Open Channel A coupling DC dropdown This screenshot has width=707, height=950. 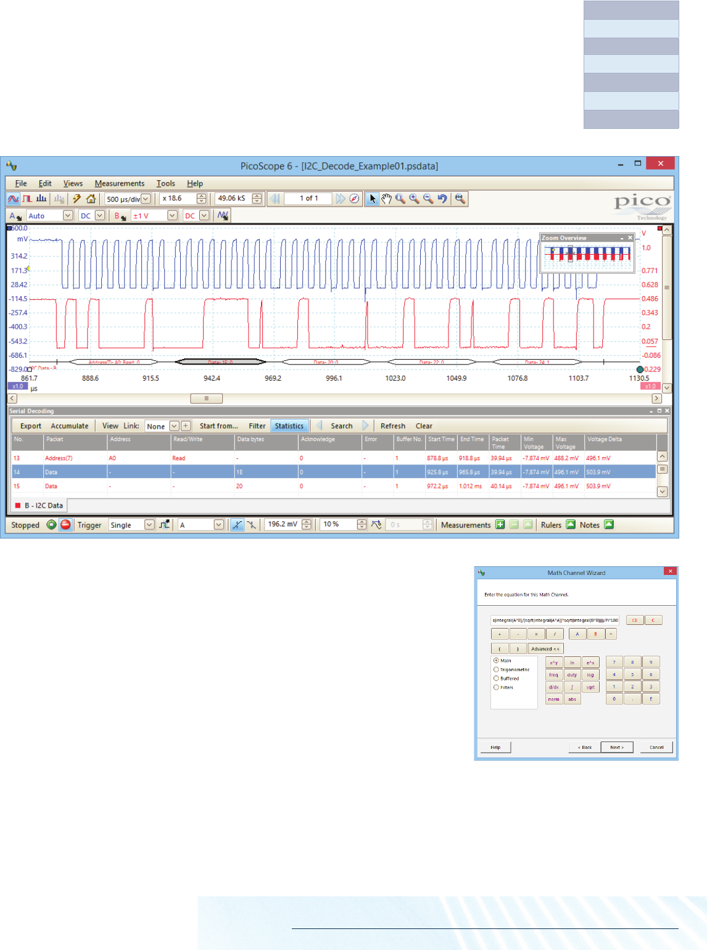tap(99, 216)
